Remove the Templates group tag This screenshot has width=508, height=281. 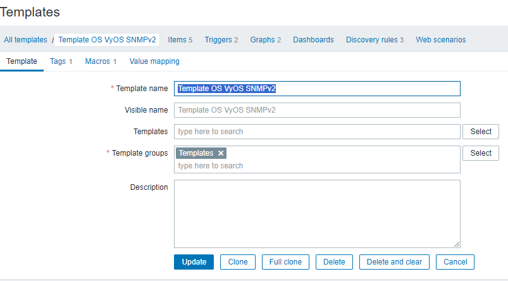coord(221,153)
